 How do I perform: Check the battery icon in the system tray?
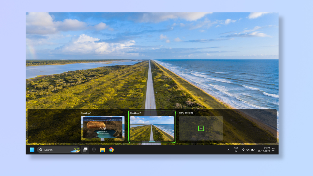tap(253, 150)
